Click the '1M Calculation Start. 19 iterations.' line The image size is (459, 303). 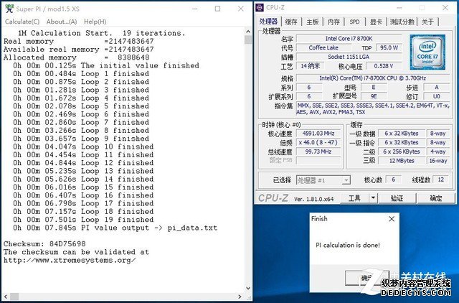point(101,33)
